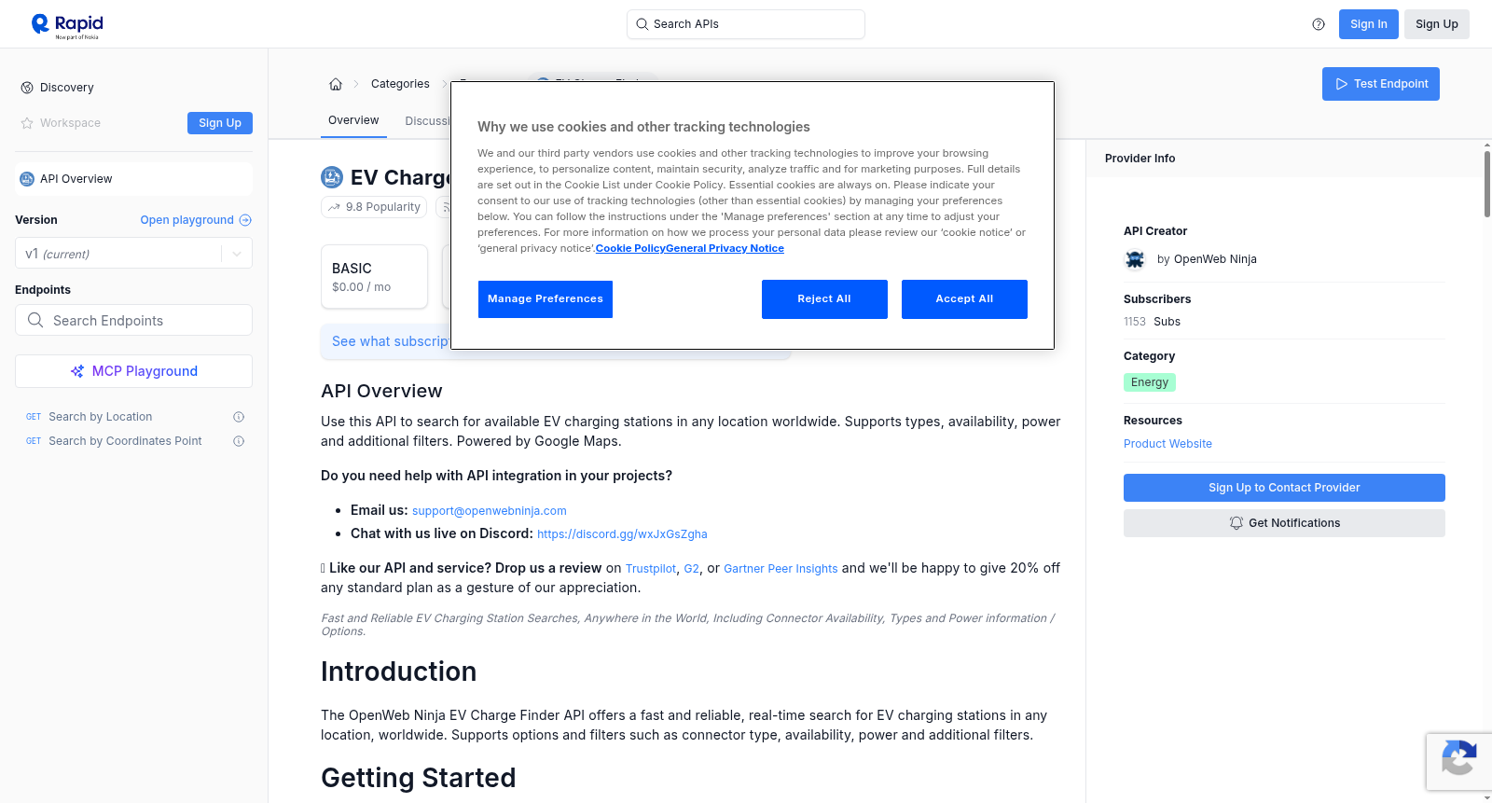This screenshot has width=1492, height=803.
Task: Click the Sign In button
Action: (x=1369, y=24)
